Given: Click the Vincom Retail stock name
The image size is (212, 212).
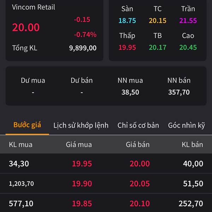Looking at the screenshot, I should tap(34, 7).
